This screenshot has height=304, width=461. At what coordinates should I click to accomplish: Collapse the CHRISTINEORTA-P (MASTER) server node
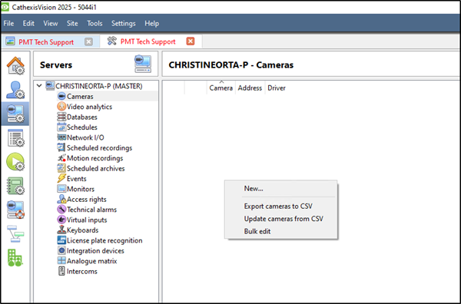(39, 86)
